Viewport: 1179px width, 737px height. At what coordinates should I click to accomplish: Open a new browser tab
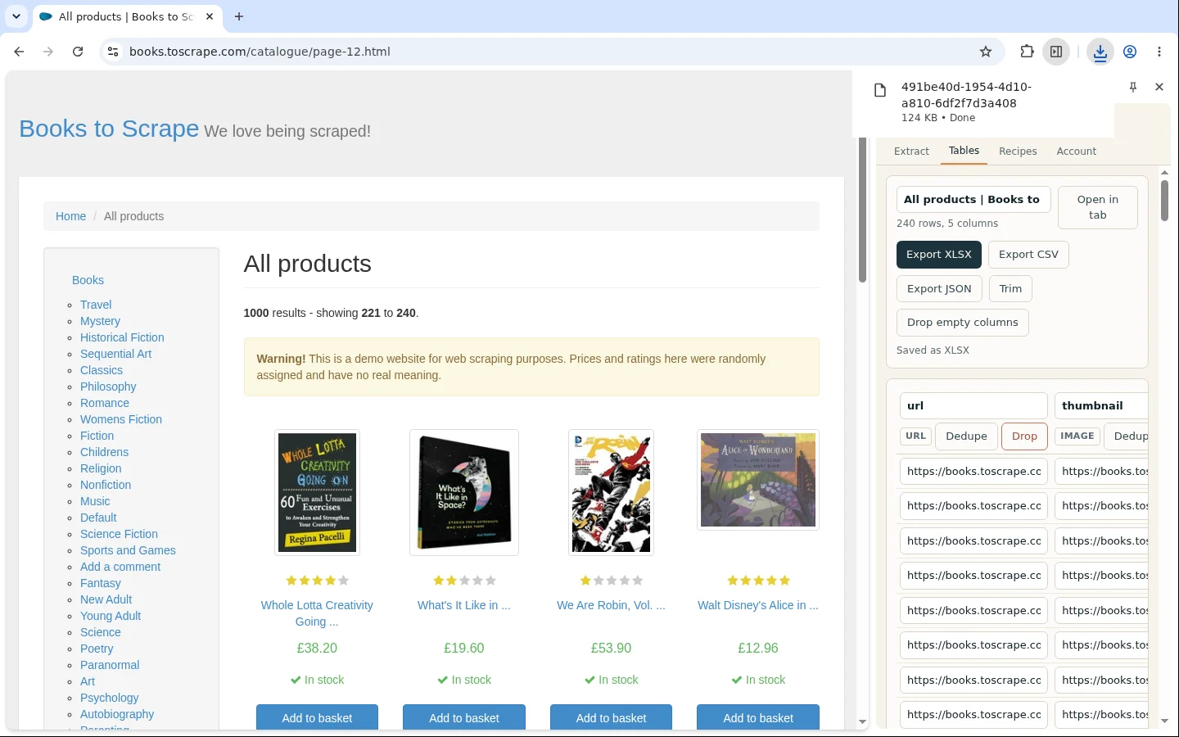pos(238,16)
